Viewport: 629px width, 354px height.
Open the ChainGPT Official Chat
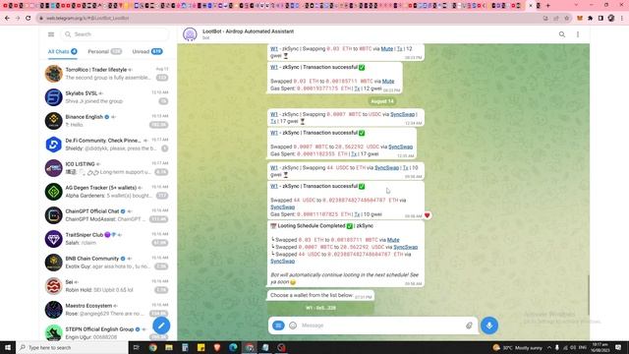coord(107,215)
